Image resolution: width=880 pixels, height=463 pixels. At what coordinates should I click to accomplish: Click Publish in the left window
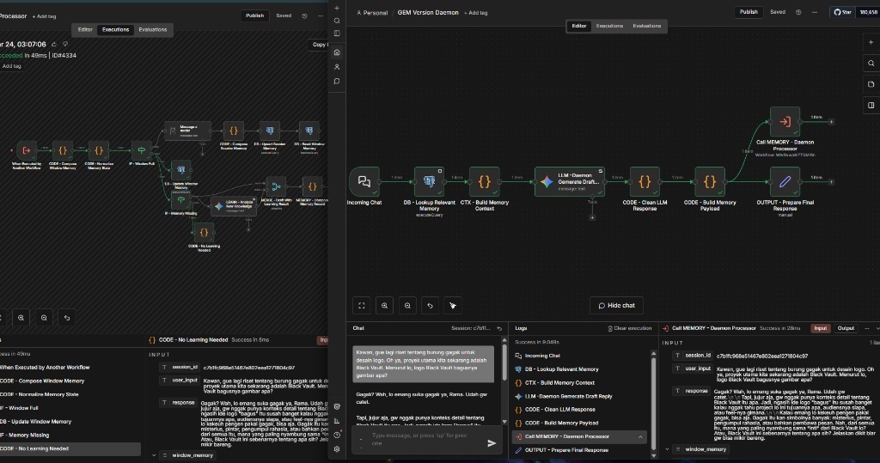[x=254, y=15]
